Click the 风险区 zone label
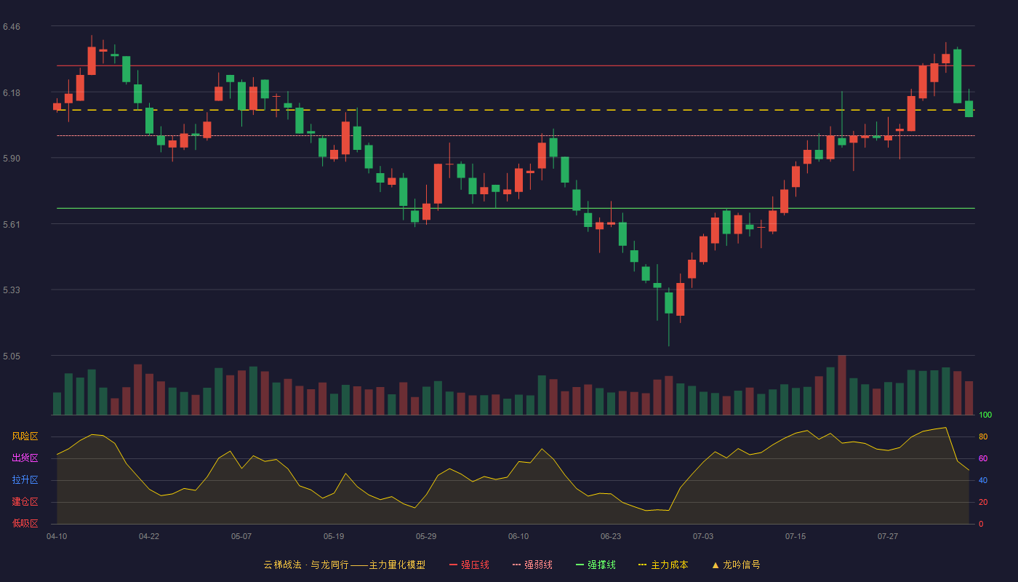The image size is (1018, 582). 25,436
